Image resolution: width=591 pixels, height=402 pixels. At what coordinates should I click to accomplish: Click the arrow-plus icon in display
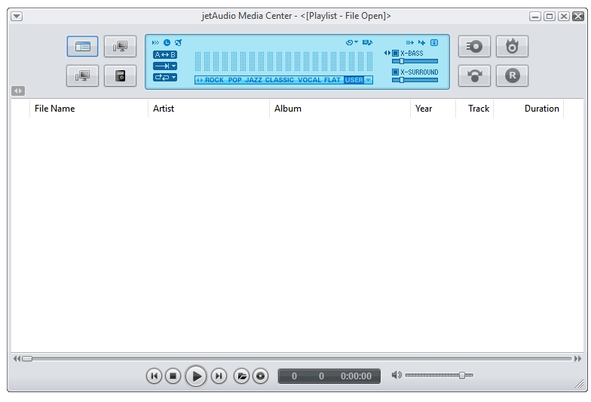(421, 42)
